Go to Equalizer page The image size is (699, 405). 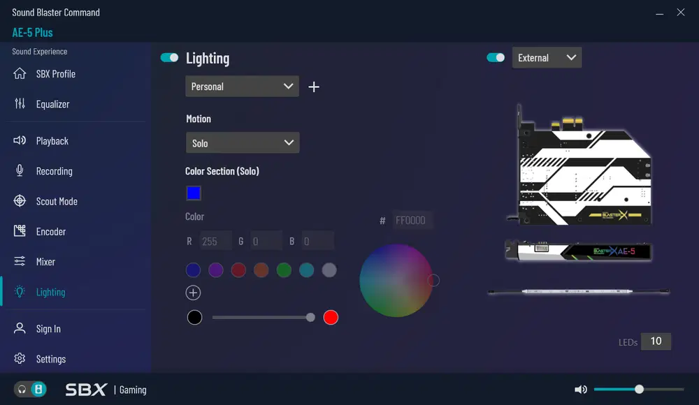pos(52,104)
